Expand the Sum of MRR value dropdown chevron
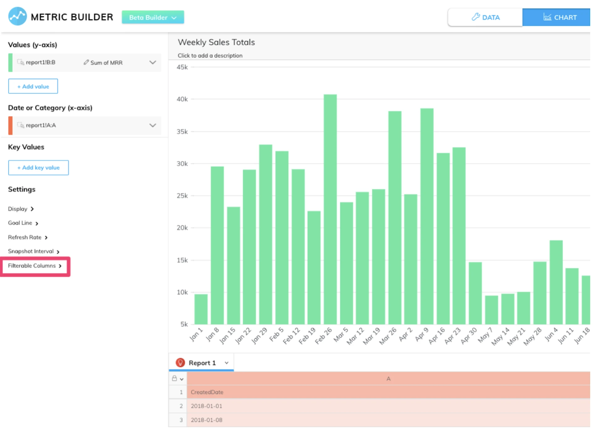Image resolution: width=598 pixels, height=429 pixels. click(153, 62)
